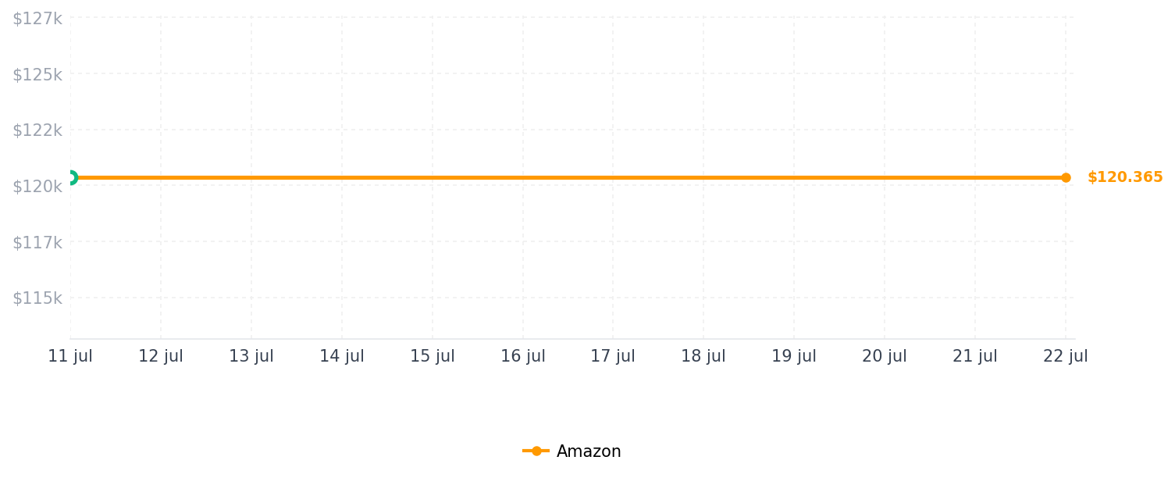This screenshot has height=478, width=1175.
Task: Click the 20 jul axis label
Action: pos(885,356)
